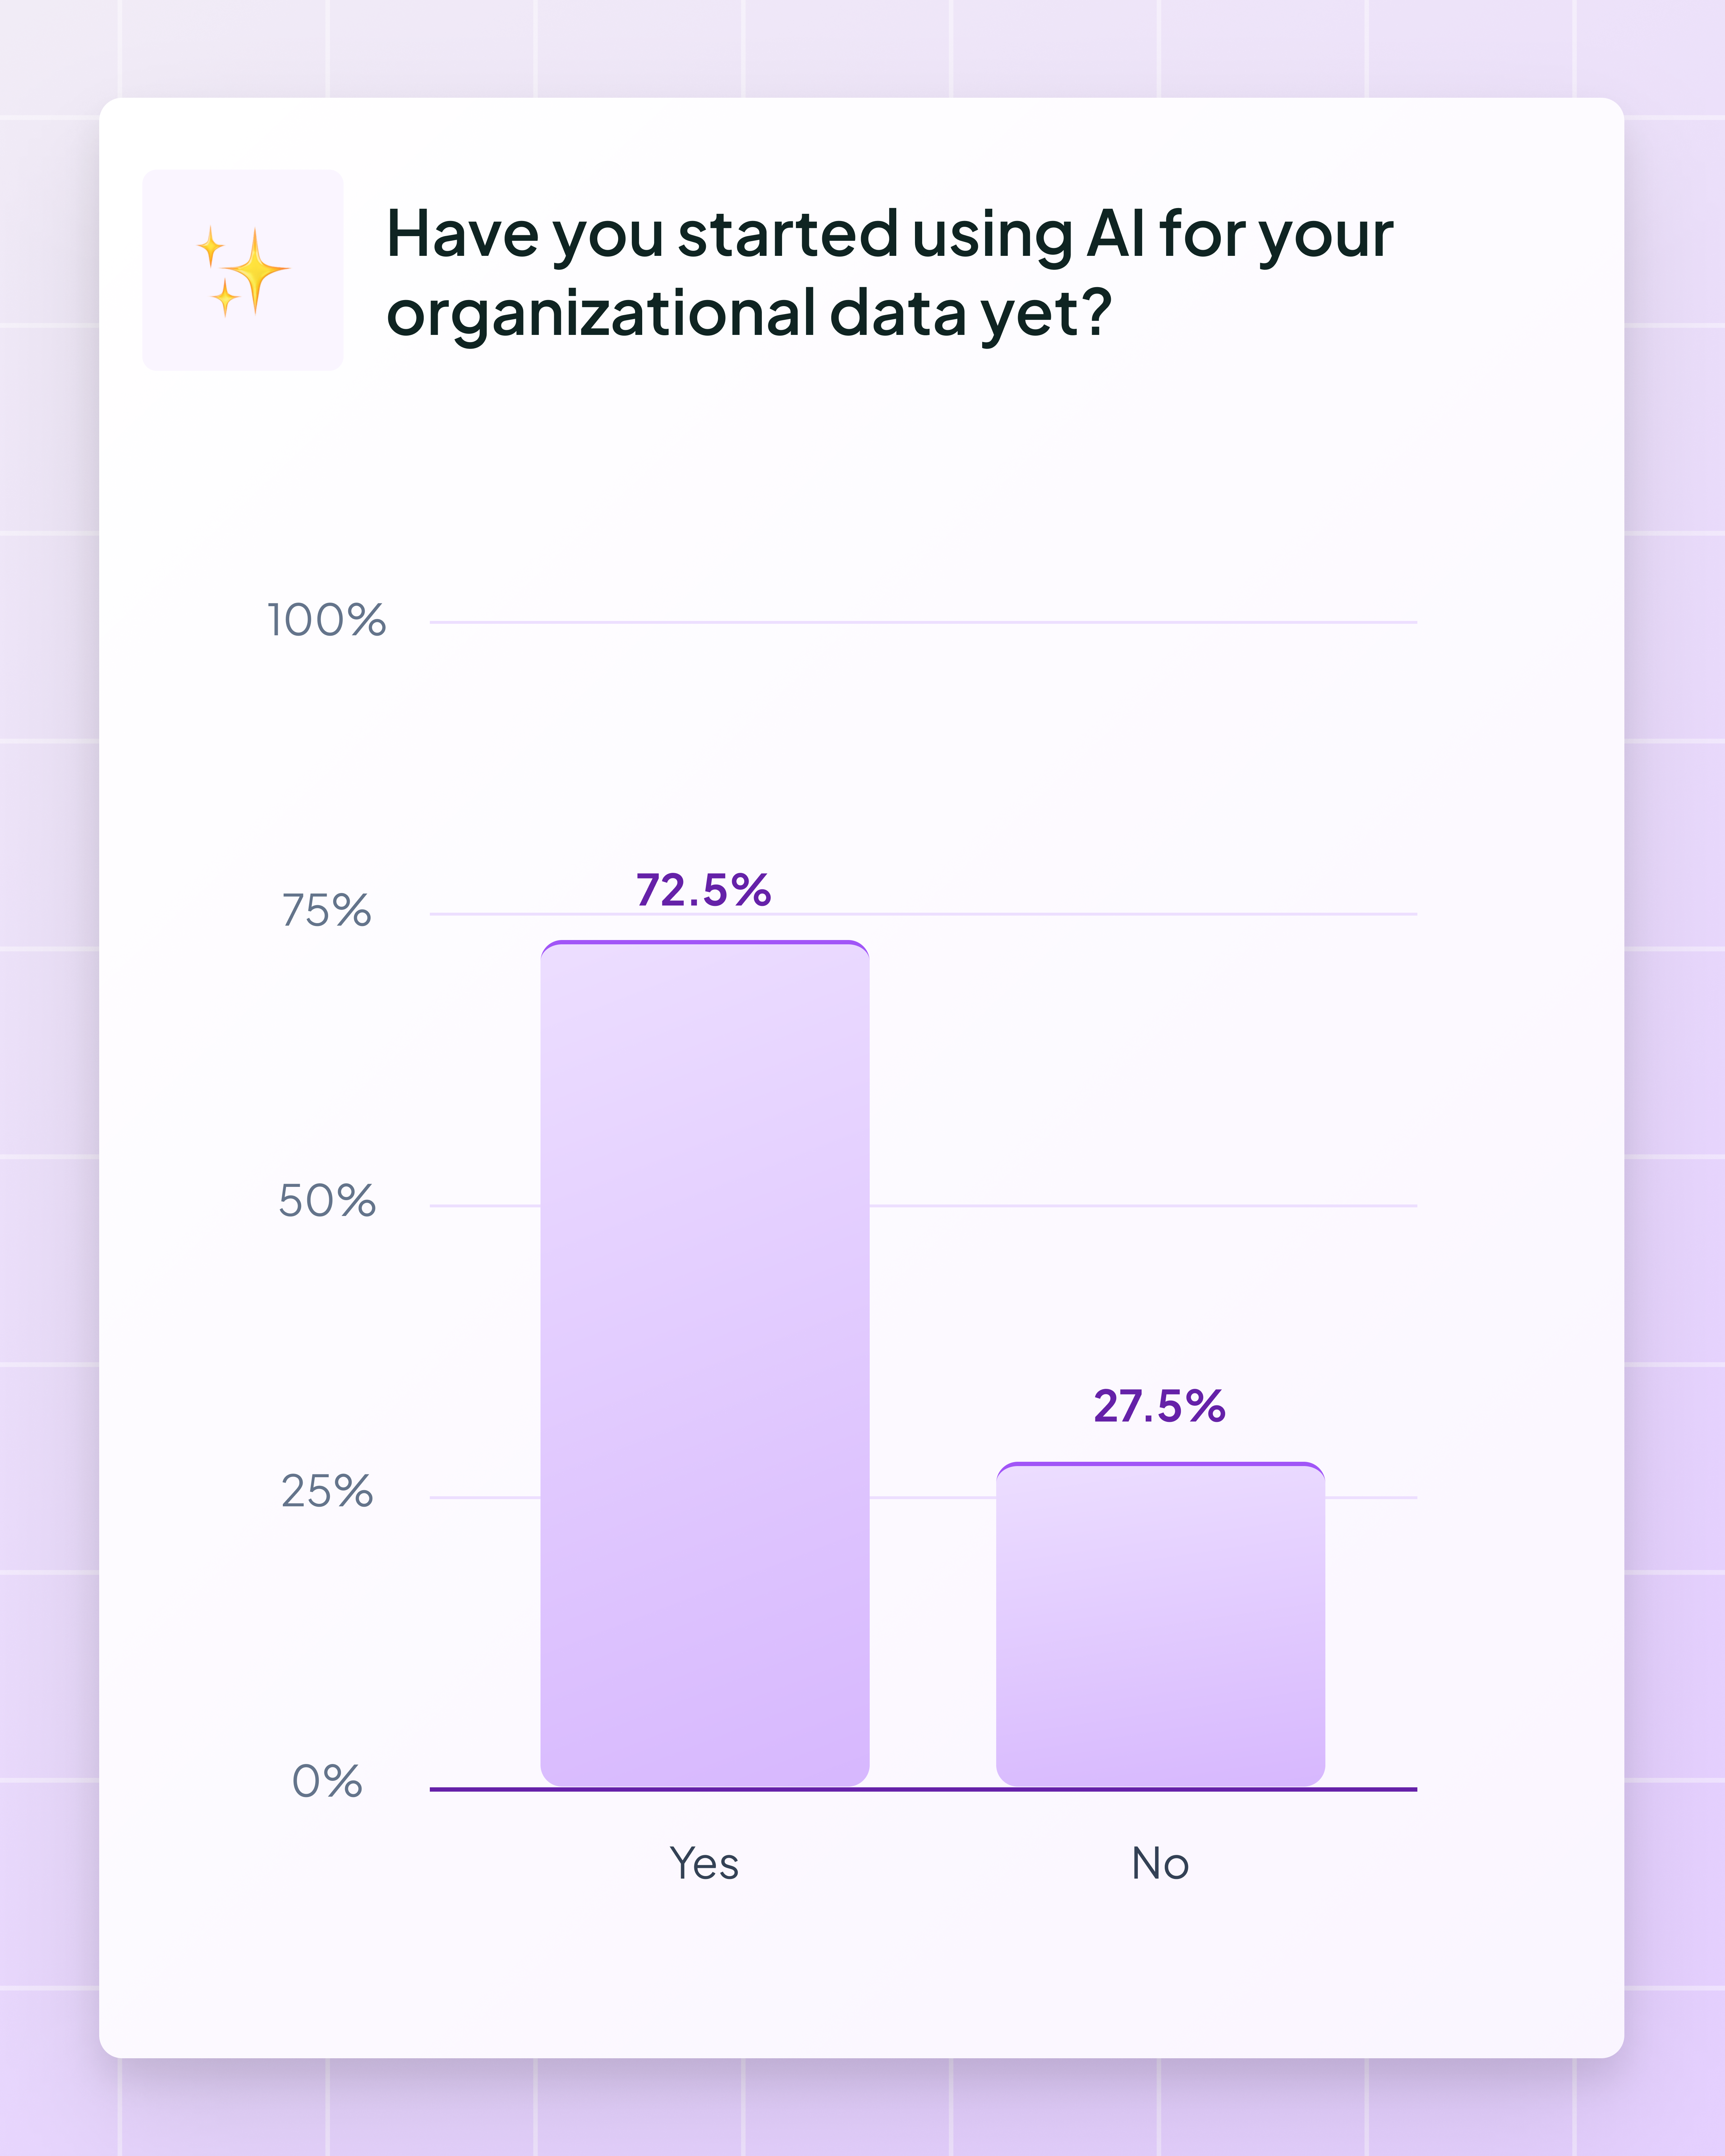Click the 27.5% value label

(1159, 1406)
